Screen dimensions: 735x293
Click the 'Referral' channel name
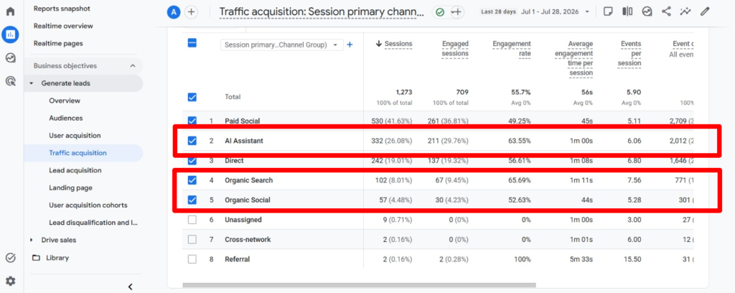coord(237,259)
